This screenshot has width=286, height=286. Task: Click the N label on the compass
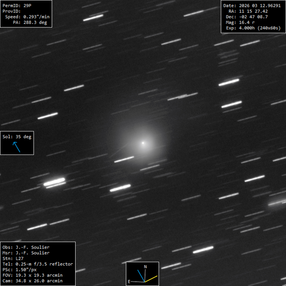tap(145, 267)
